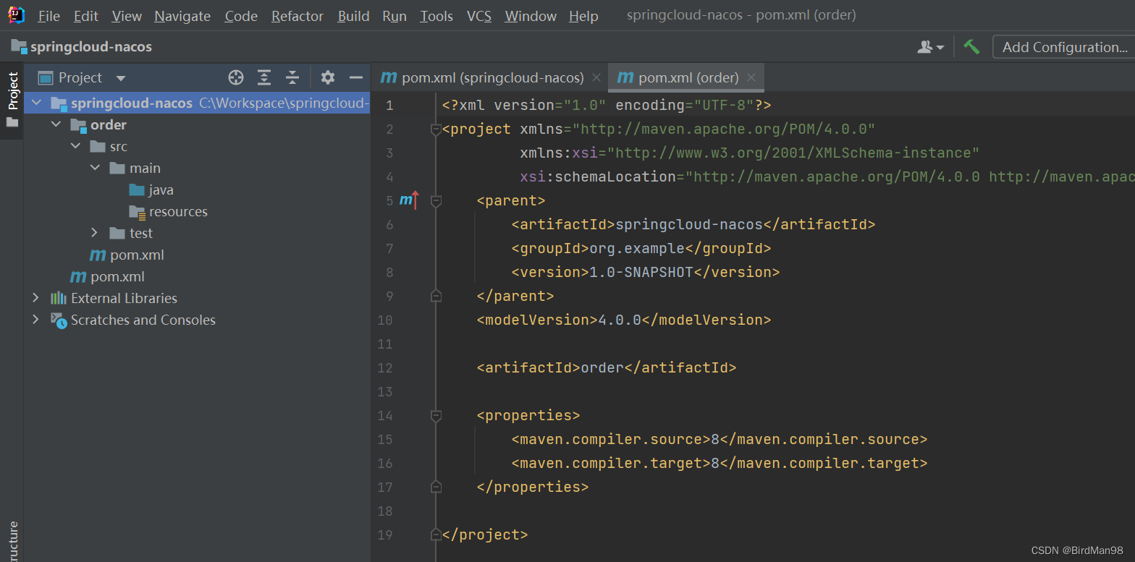Click line number 10 in the gutter
Image resolution: width=1135 pixels, height=562 pixels.
coord(385,320)
